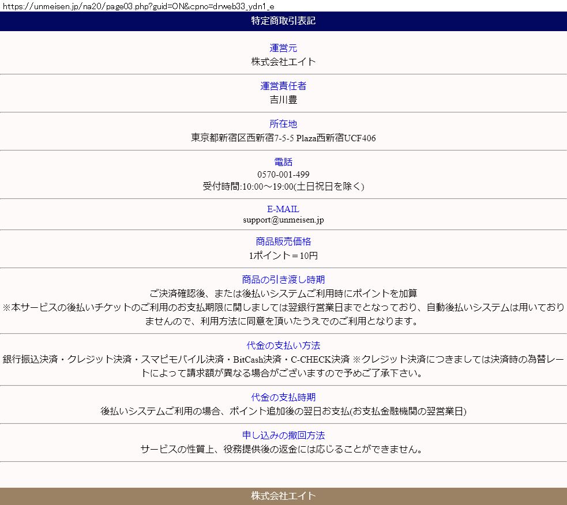Click the E-MAIL heading
Screen dimensions: 567x505
[283, 209]
